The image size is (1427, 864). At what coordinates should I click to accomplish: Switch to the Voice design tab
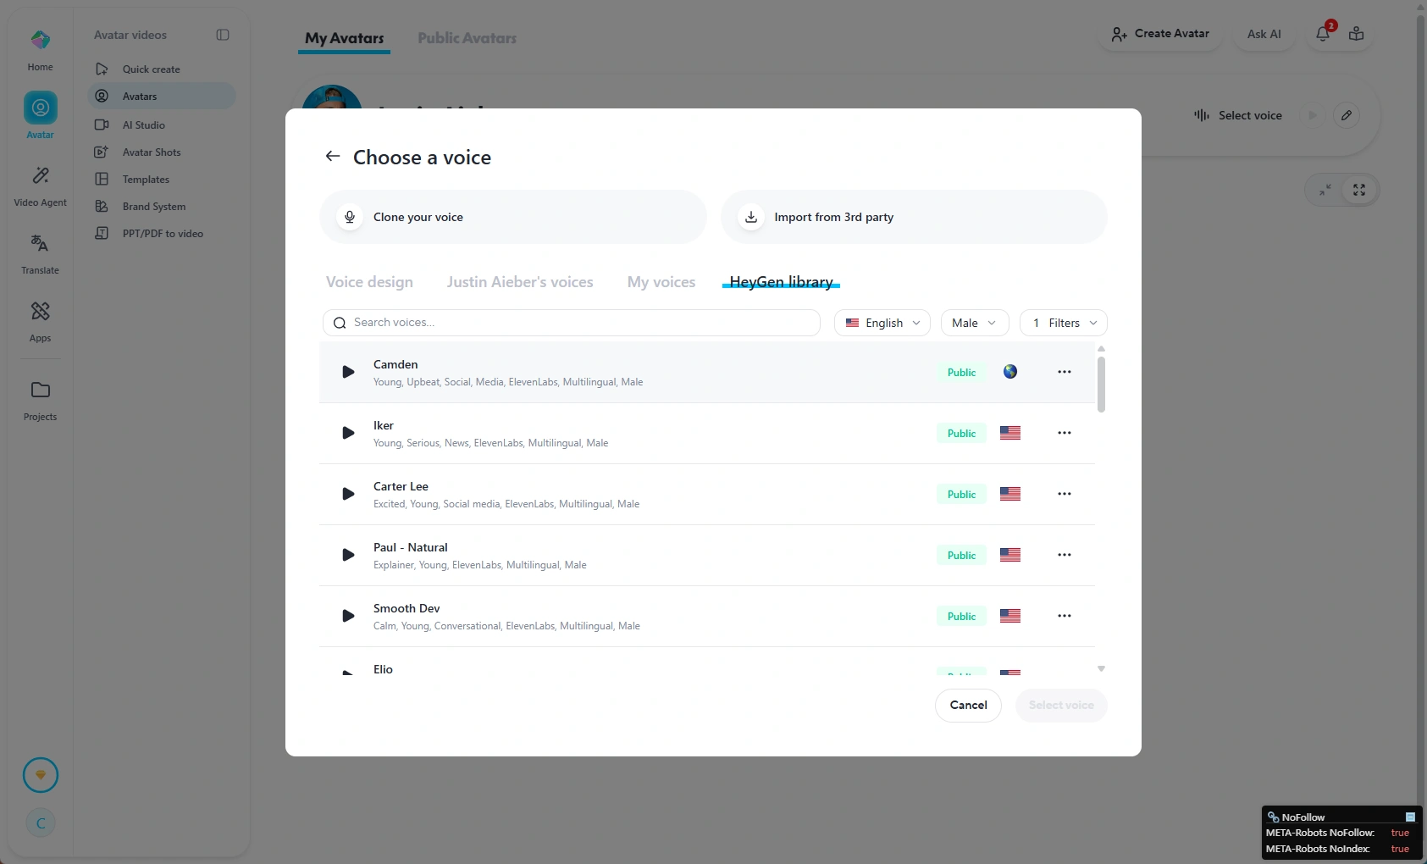click(x=369, y=282)
